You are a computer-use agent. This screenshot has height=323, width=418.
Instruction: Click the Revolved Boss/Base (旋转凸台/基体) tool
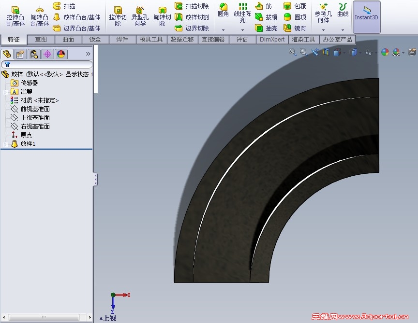point(40,17)
